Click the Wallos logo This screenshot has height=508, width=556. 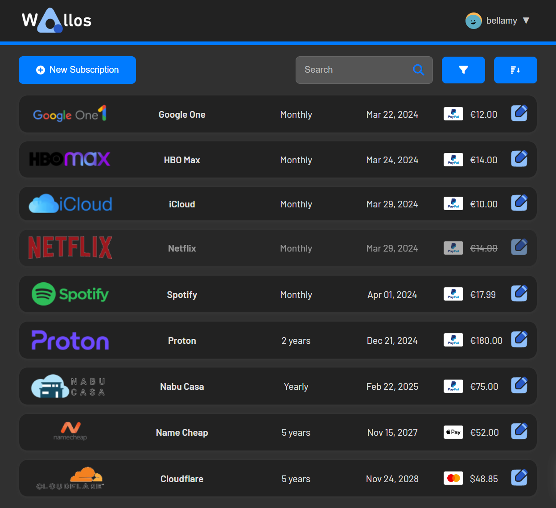(x=56, y=20)
